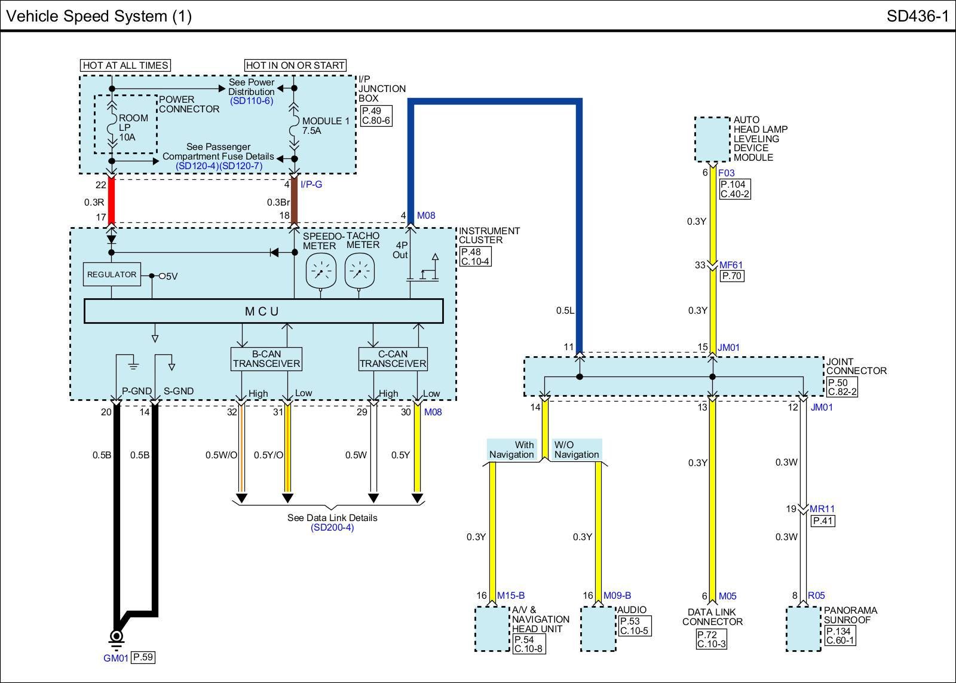Open the SD120-4 fuse details link
The image size is (956, 683).
click(x=197, y=166)
